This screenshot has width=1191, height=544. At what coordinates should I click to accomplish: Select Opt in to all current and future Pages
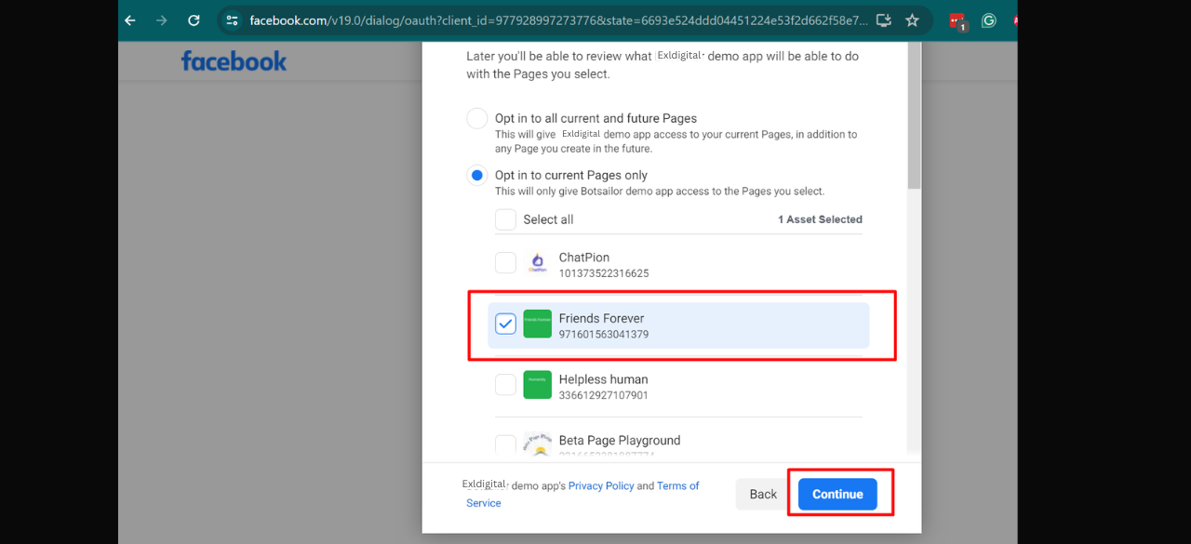476,118
